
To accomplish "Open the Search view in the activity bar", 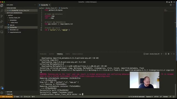I will click(2, 11).
